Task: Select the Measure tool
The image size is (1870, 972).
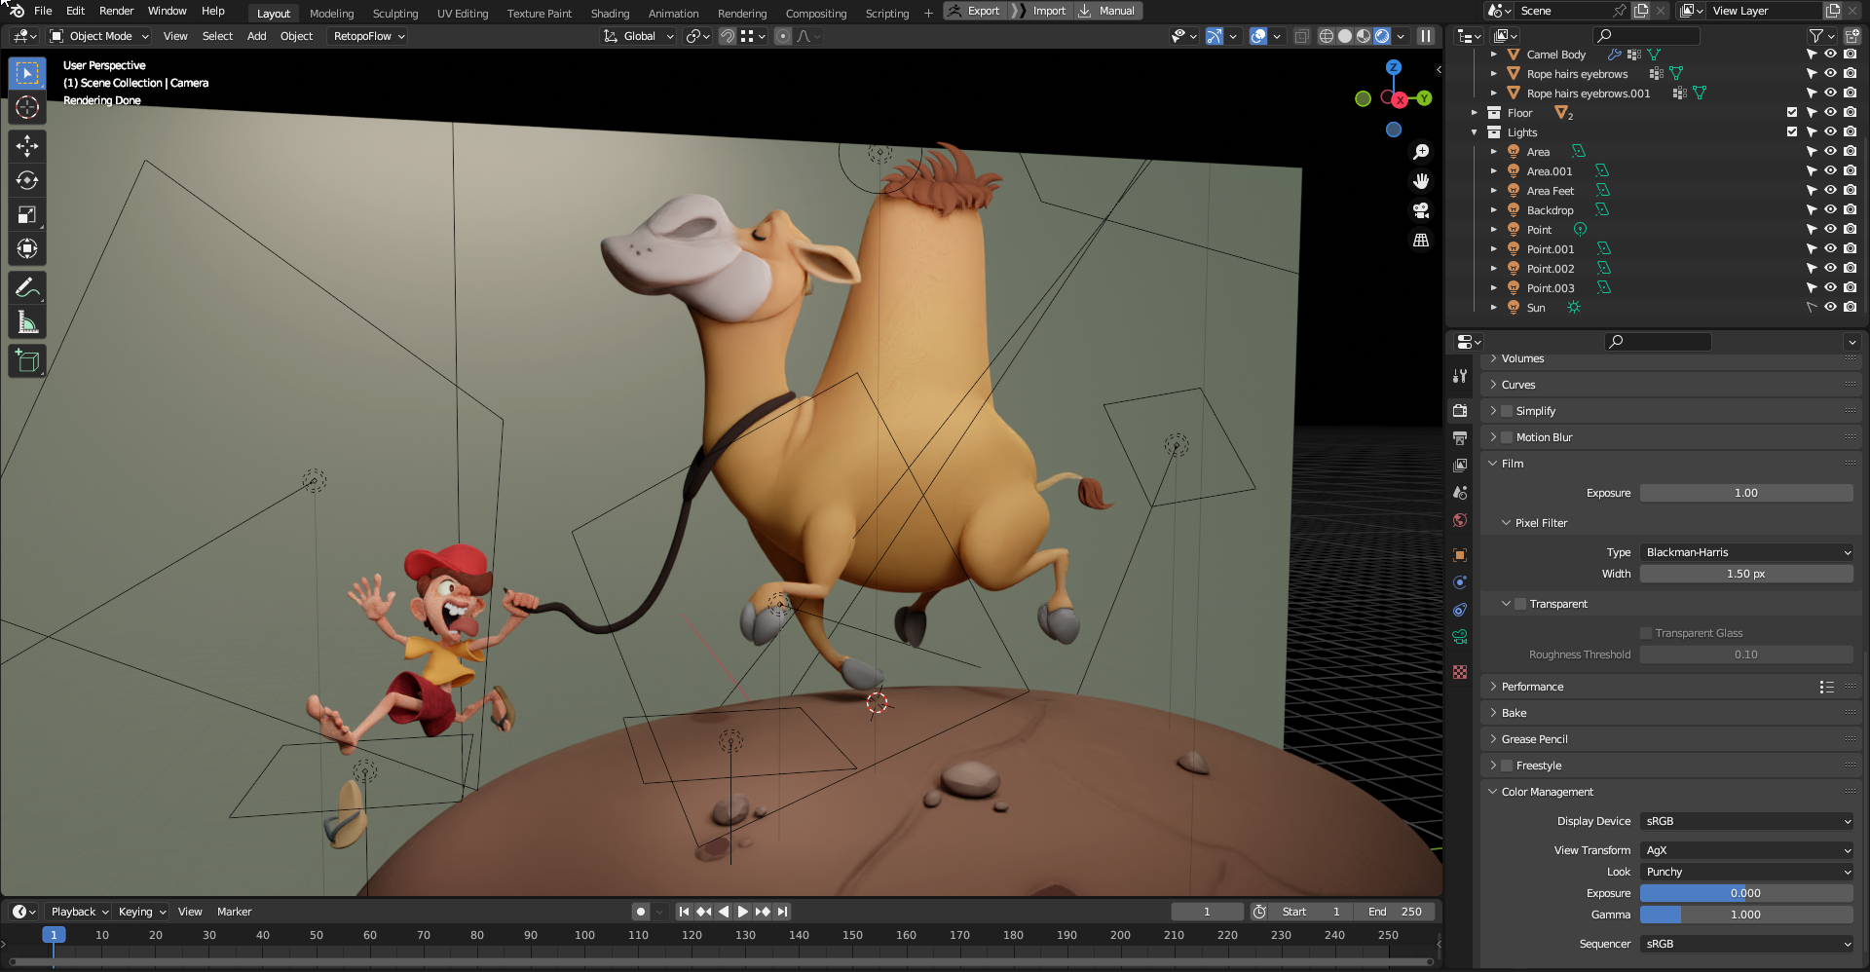Action: point(27,321)
